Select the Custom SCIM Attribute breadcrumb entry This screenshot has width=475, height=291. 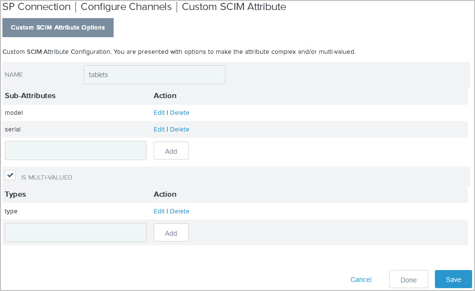(233, 7)
